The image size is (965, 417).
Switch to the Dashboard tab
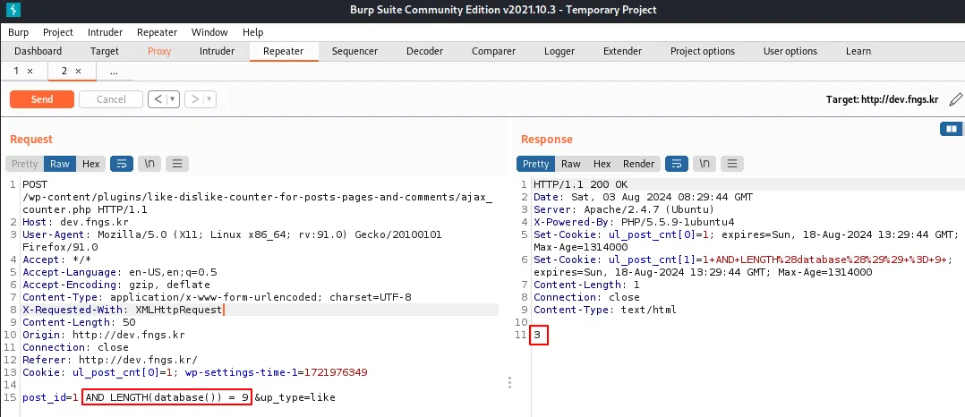tap(38, 51)
